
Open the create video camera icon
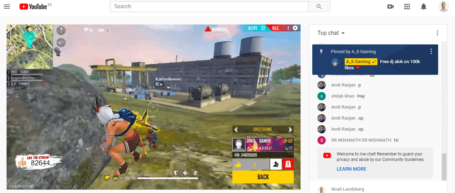[391, 7]
